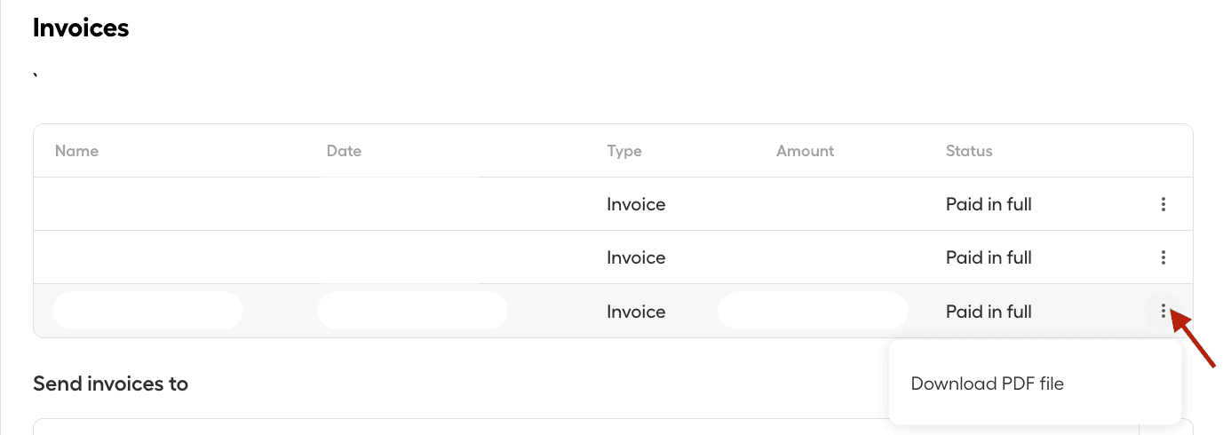Click the redacted date in the highlighted row
1231x435 pixels.
[412, 311]
